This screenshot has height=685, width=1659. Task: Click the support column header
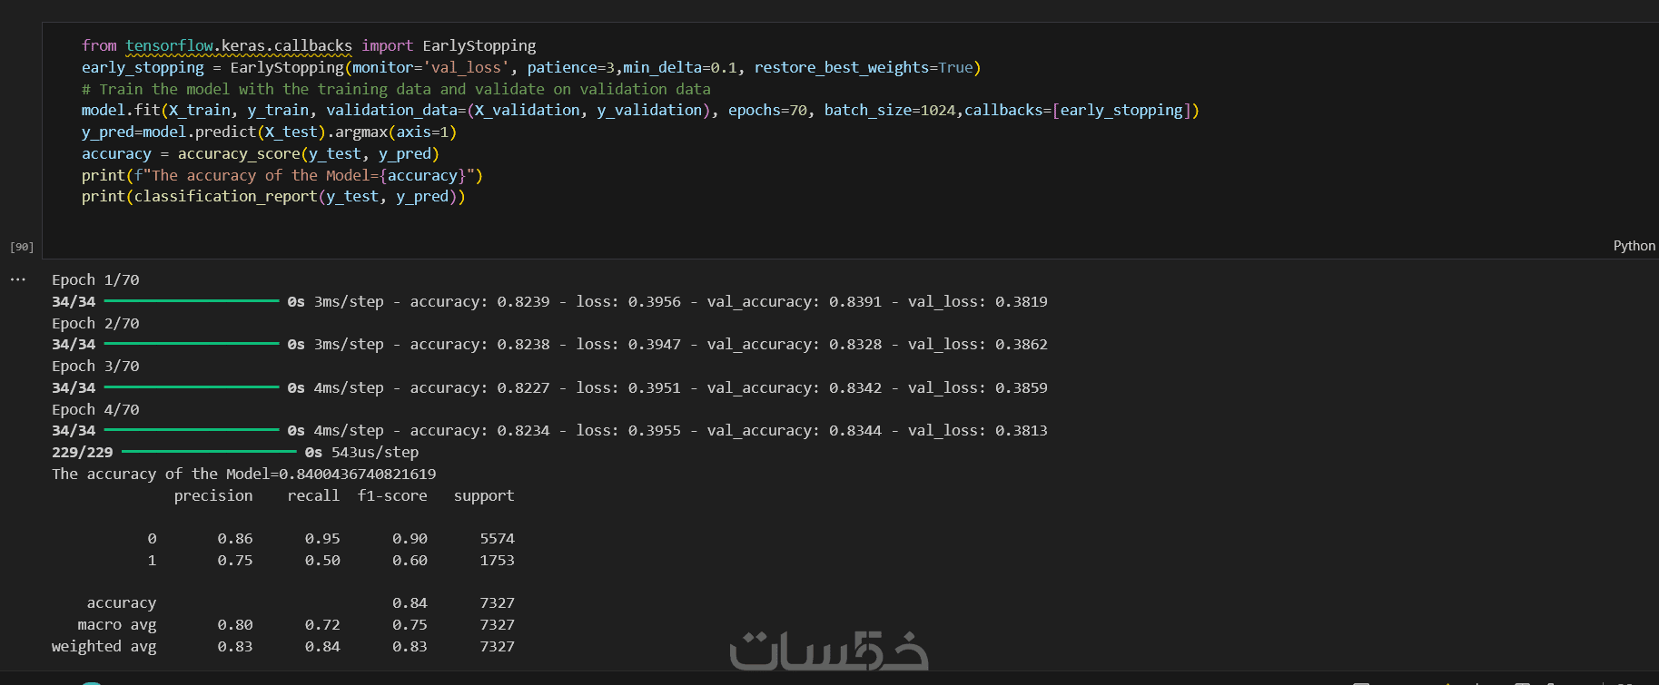tap(484, 495)
